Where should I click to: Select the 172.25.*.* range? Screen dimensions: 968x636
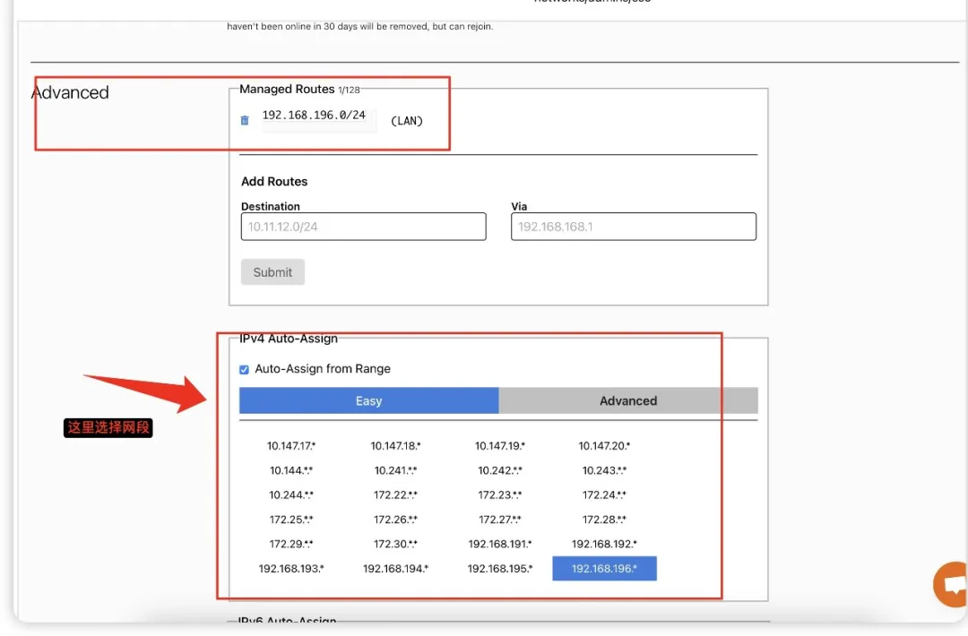coord(291,520)
